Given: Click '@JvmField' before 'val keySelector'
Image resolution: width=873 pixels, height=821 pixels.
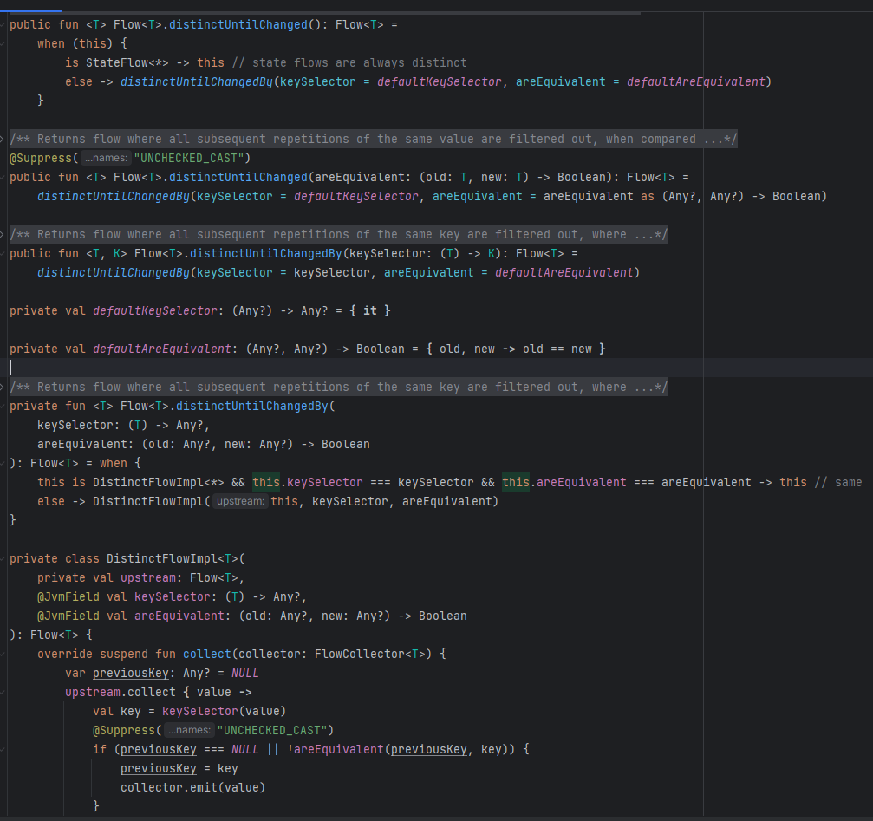Looking at the screenshot, I should (68, 596).
